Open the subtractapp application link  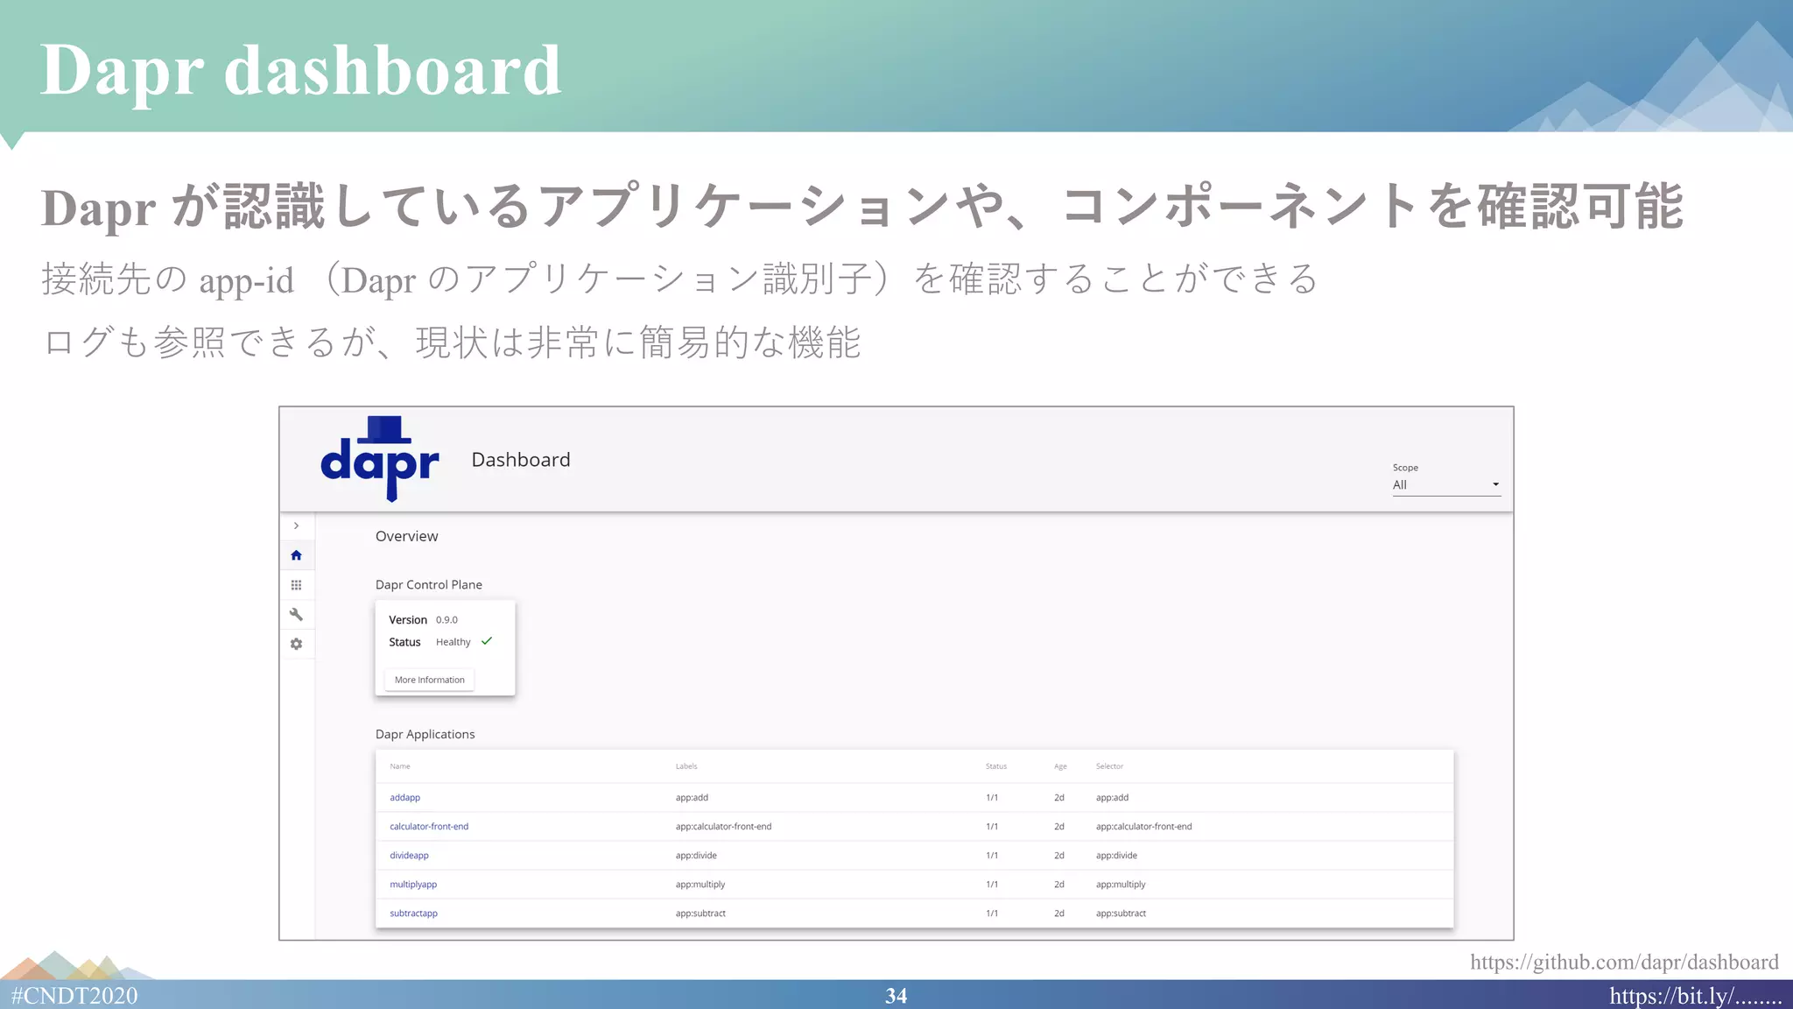coord(413,914)
